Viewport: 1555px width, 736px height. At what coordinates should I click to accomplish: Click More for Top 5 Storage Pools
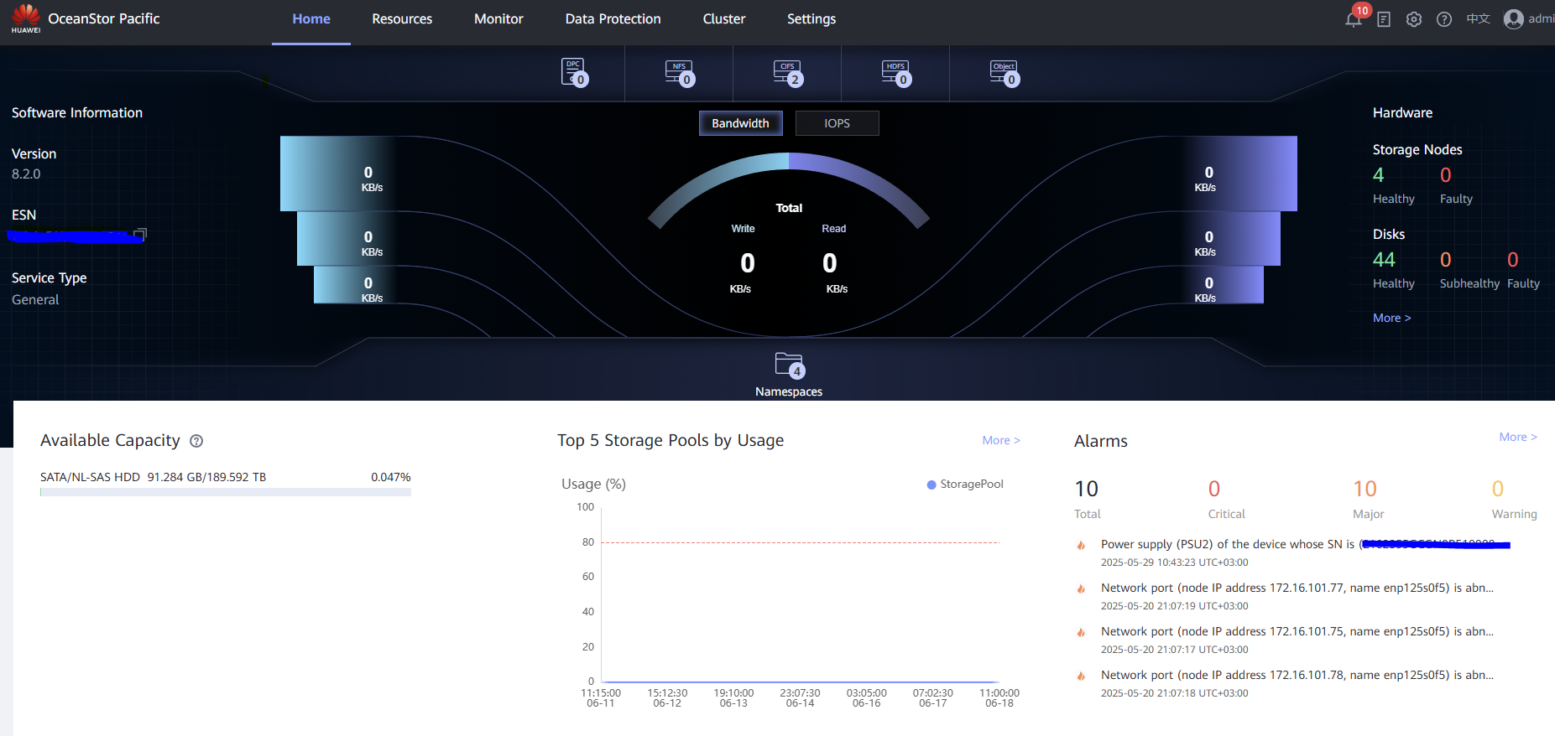pos(1001,440)
